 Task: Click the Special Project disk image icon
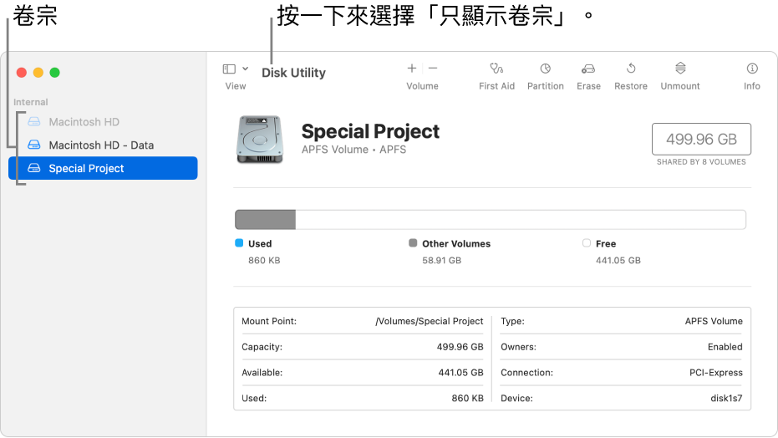pyautogui.click(x=260, y=140)
